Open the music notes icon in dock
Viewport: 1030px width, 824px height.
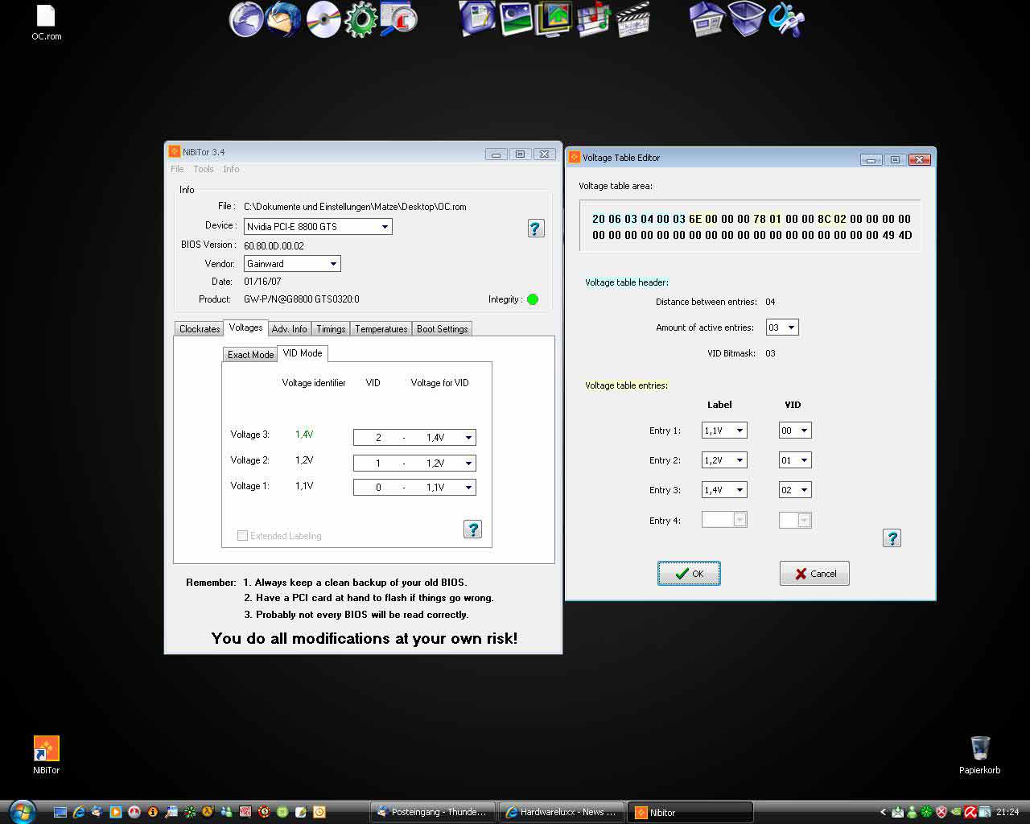click(x=594, y=19)
